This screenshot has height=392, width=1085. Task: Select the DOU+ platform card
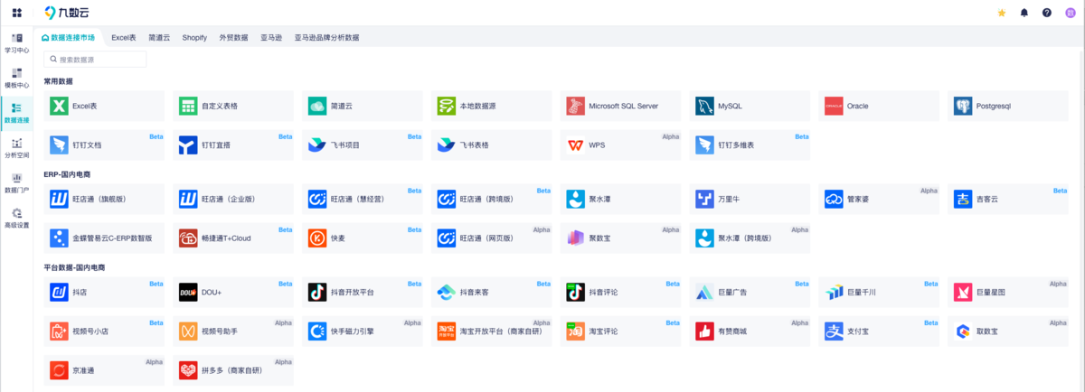point(234,293)
